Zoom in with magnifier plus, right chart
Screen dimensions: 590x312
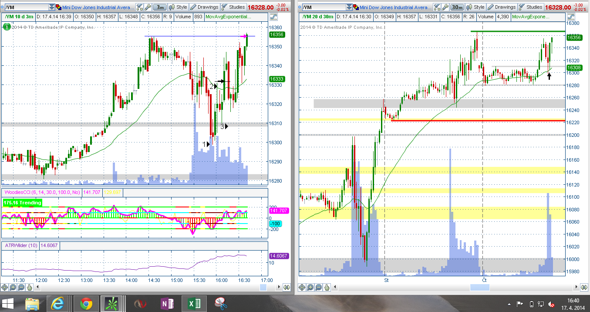pyautogui.click(x=310, y=287)
